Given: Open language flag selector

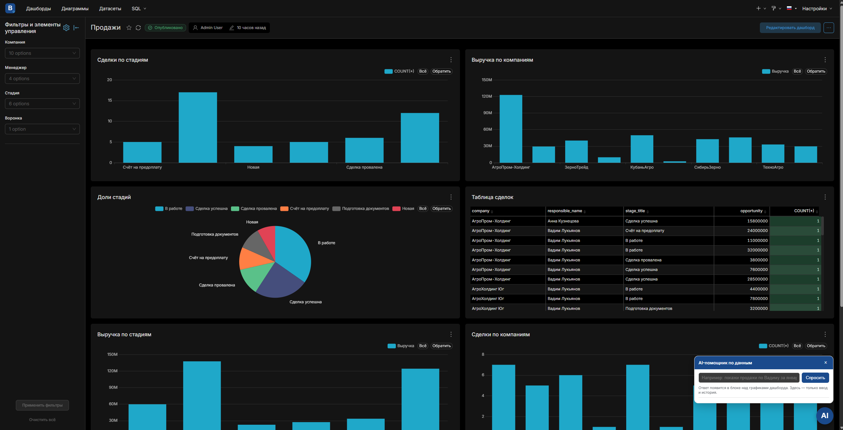Looking at the screenshot, I should tap(792, 9).
